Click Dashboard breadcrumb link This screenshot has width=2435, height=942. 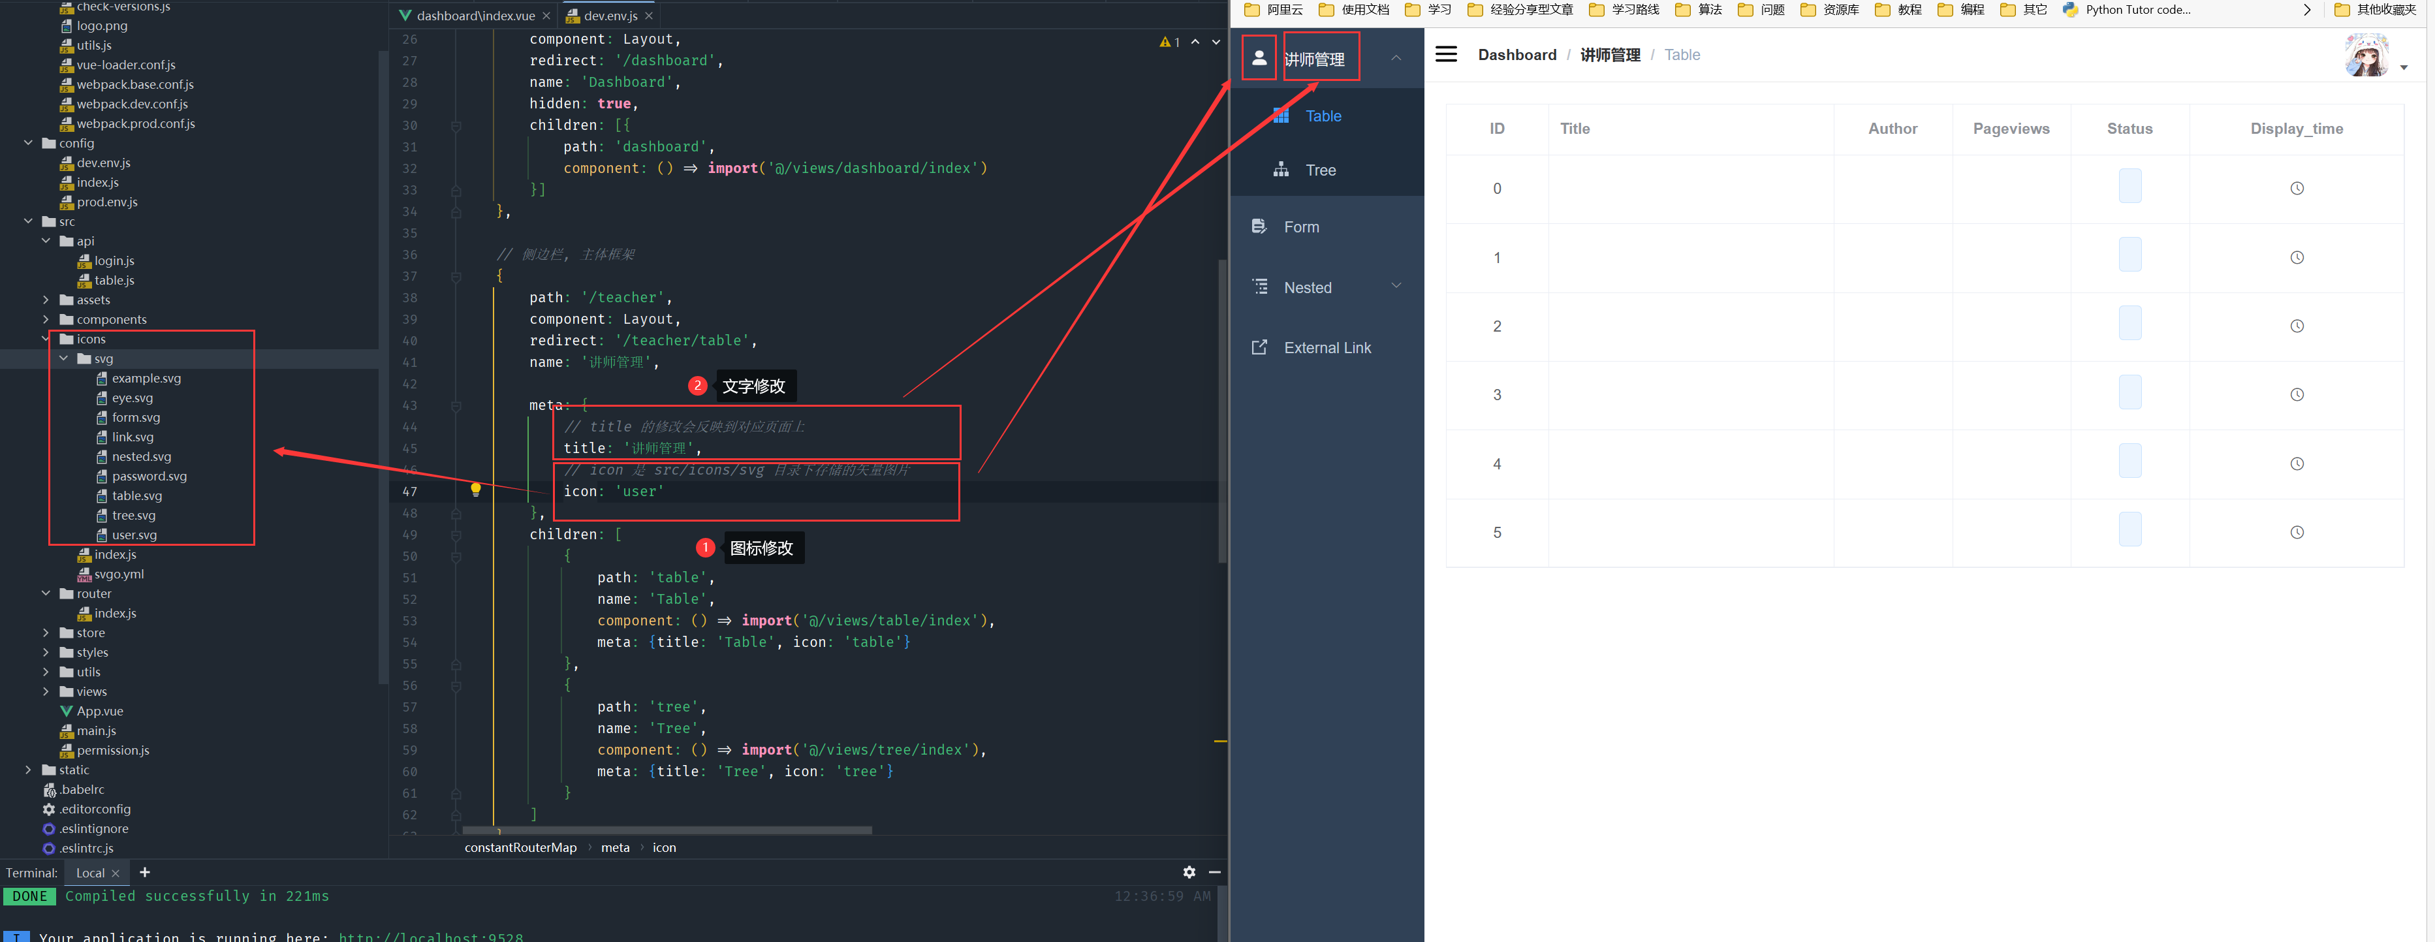coord(1516,55)
